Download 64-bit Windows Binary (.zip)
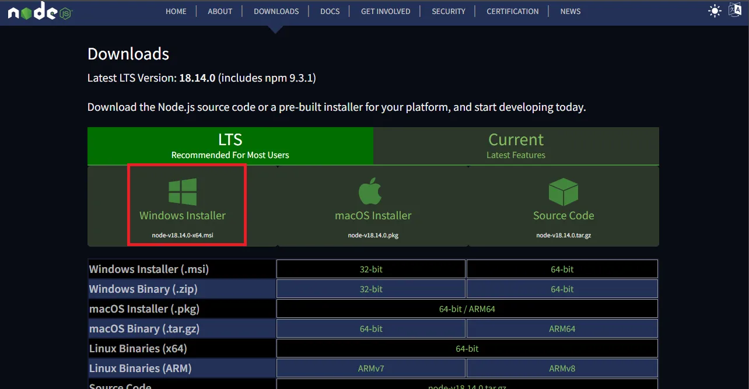 point(562,289)
